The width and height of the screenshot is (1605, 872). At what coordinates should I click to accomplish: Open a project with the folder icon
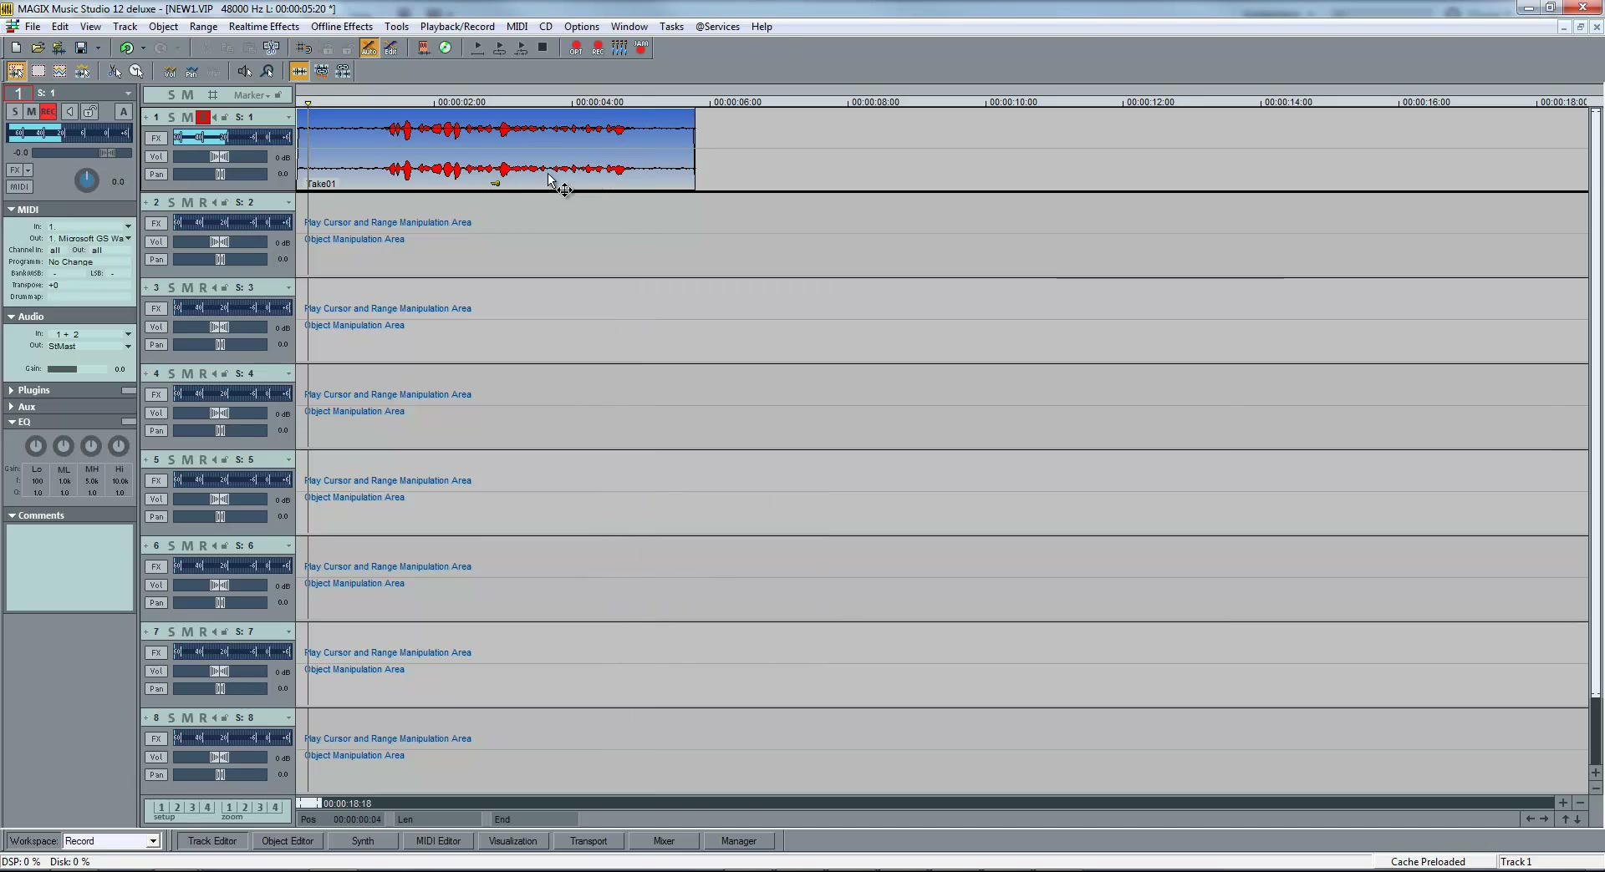(38, 48)
